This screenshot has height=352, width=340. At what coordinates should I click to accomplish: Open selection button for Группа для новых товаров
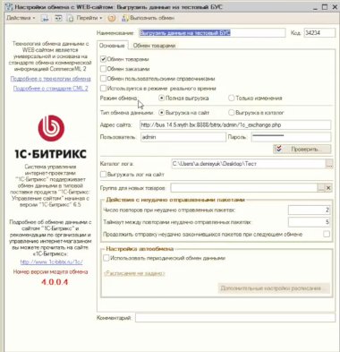point(320,188)
